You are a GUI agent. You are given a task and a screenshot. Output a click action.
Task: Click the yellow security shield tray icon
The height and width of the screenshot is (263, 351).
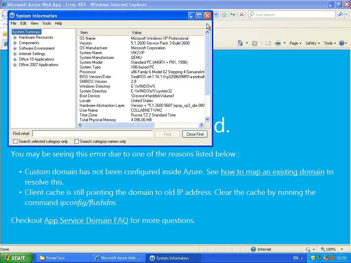tap(313, 258)
